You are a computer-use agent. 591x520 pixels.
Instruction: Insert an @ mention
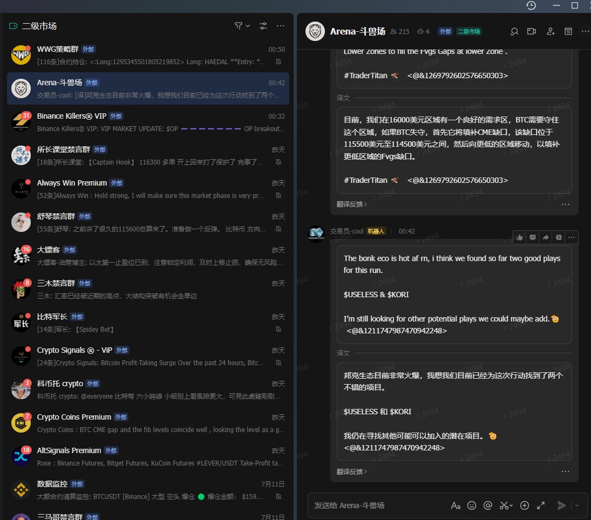point(488,505)
